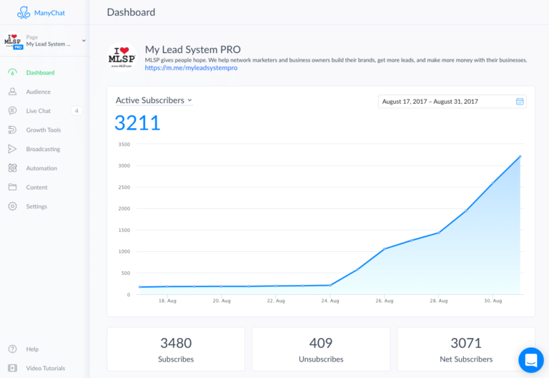The image size is (549, 378).
Task: Follow the m.me/myleadsystempro link
Action: tap(191, 68)
